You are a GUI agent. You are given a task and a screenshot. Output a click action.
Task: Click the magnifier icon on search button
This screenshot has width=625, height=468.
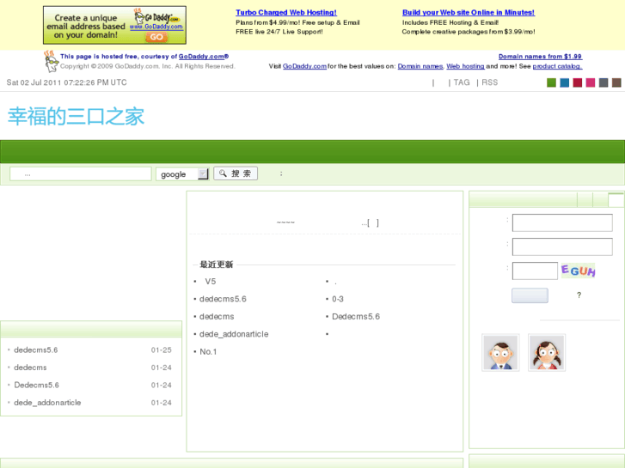point(223,173)
